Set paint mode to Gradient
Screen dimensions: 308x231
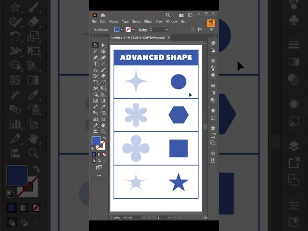(x=99, y=154)
